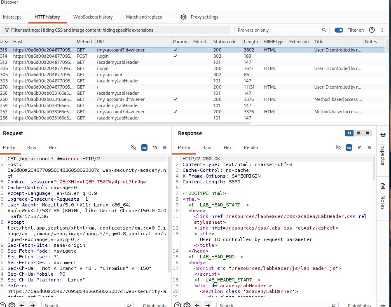
Task: Toggle the Filter on switch
Action: click(339, 30)
